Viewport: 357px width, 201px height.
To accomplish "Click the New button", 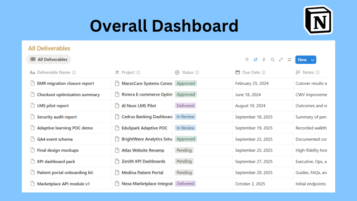I will [302, 60].
